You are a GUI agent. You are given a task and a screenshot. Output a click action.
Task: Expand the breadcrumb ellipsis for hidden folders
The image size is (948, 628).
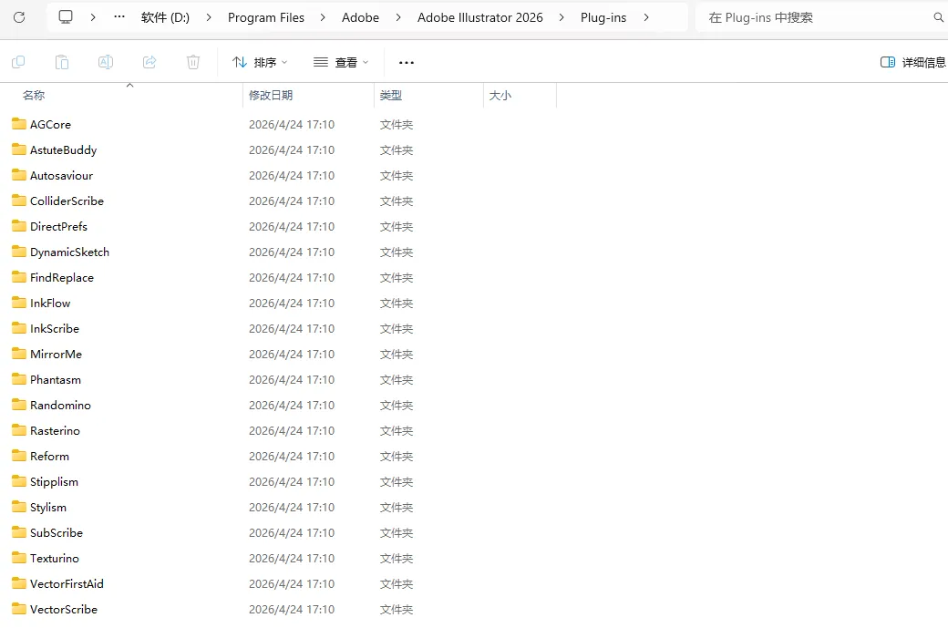(119, 17)
